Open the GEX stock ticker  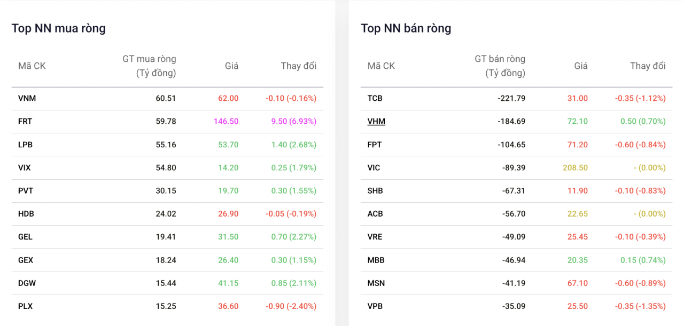26,260
